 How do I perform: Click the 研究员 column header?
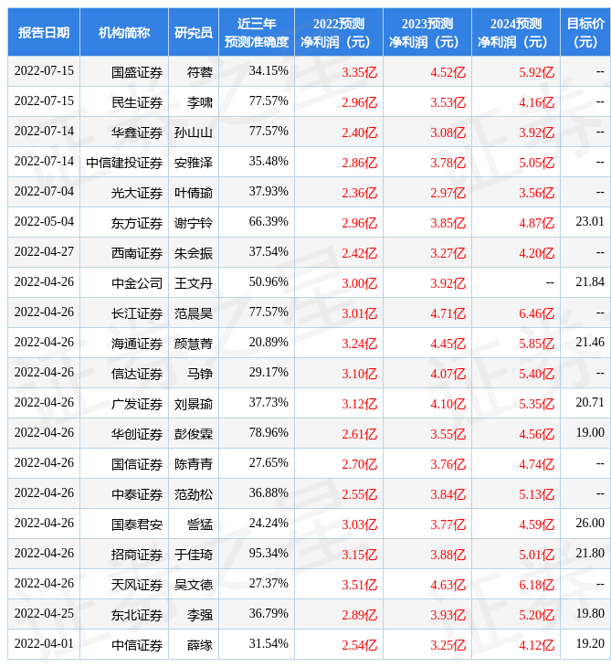click(x=194, y=32)
